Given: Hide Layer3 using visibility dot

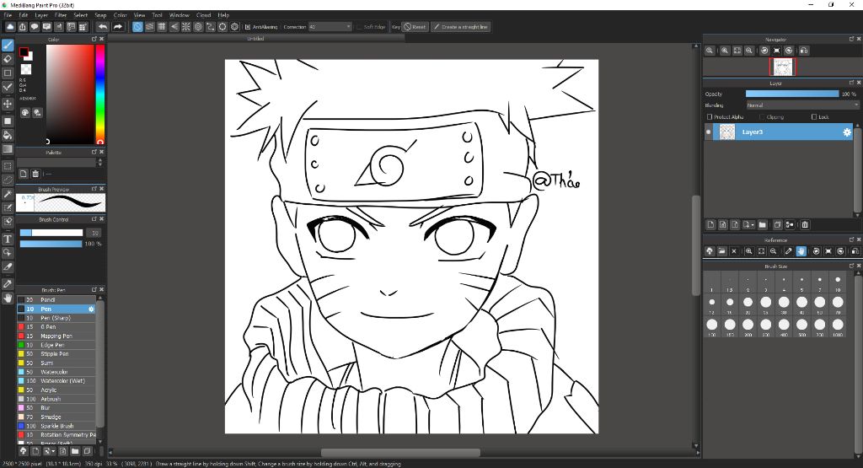Looking at the screenshot, I should (x=708, y=132).
